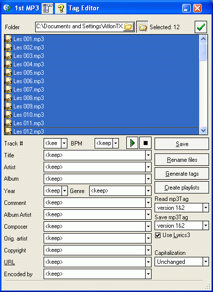The image size is (213, 292).
Task: Select file Les 008.mp3
Action: click(102, 98)
